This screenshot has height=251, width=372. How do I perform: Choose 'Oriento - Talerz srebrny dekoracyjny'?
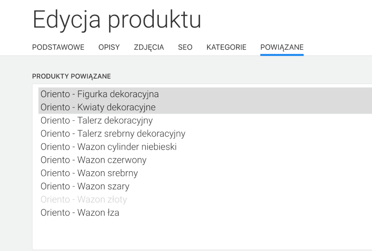click(113, 134)
